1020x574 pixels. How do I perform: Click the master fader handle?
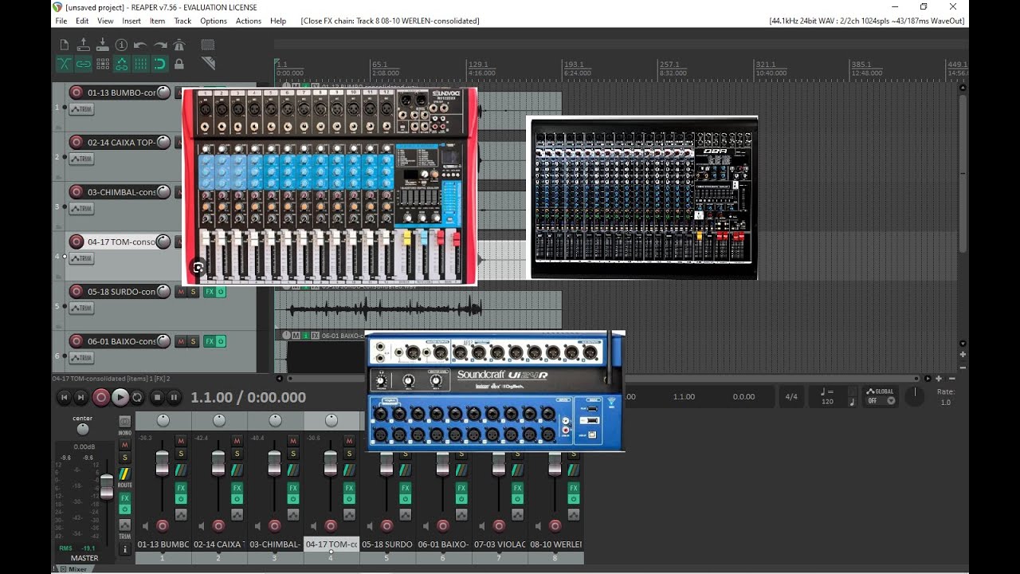pyautogui.click(x=106, y=486)
